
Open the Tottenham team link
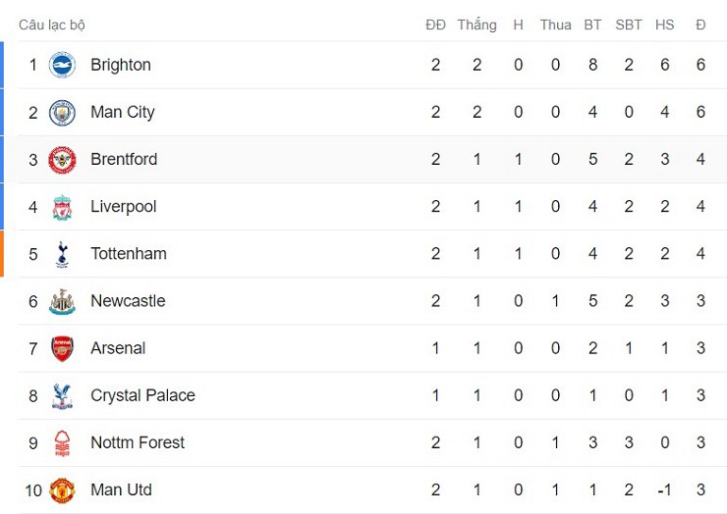click(128, 254)
